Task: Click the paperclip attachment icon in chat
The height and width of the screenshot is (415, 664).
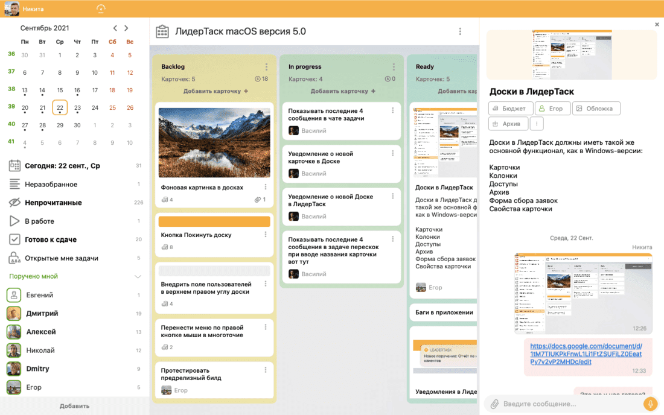Action: click(494, 404)
